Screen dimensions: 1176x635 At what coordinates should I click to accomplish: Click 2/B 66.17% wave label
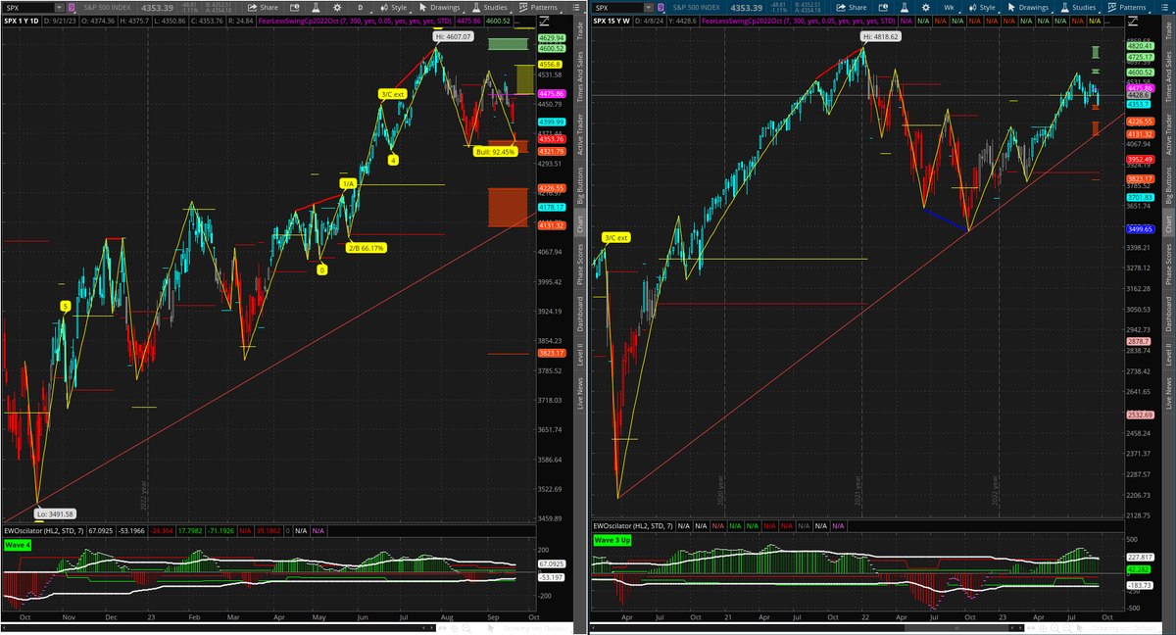(367, 248)
